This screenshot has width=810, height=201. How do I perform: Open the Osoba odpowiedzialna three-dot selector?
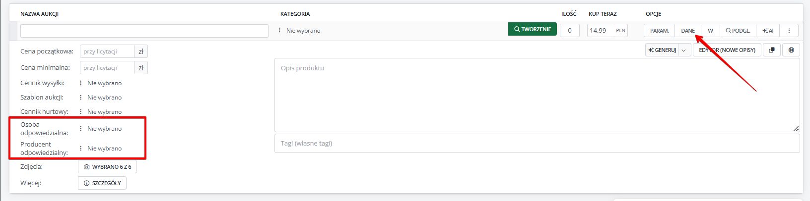point(80,129)
